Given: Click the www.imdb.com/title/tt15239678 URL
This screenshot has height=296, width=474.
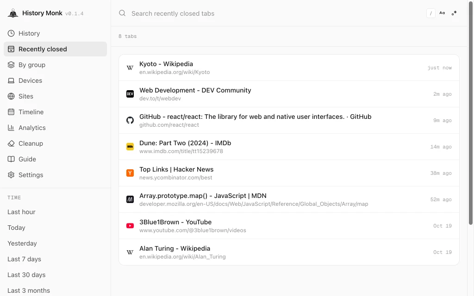Looking at the screenshot, I should point(181,151).
